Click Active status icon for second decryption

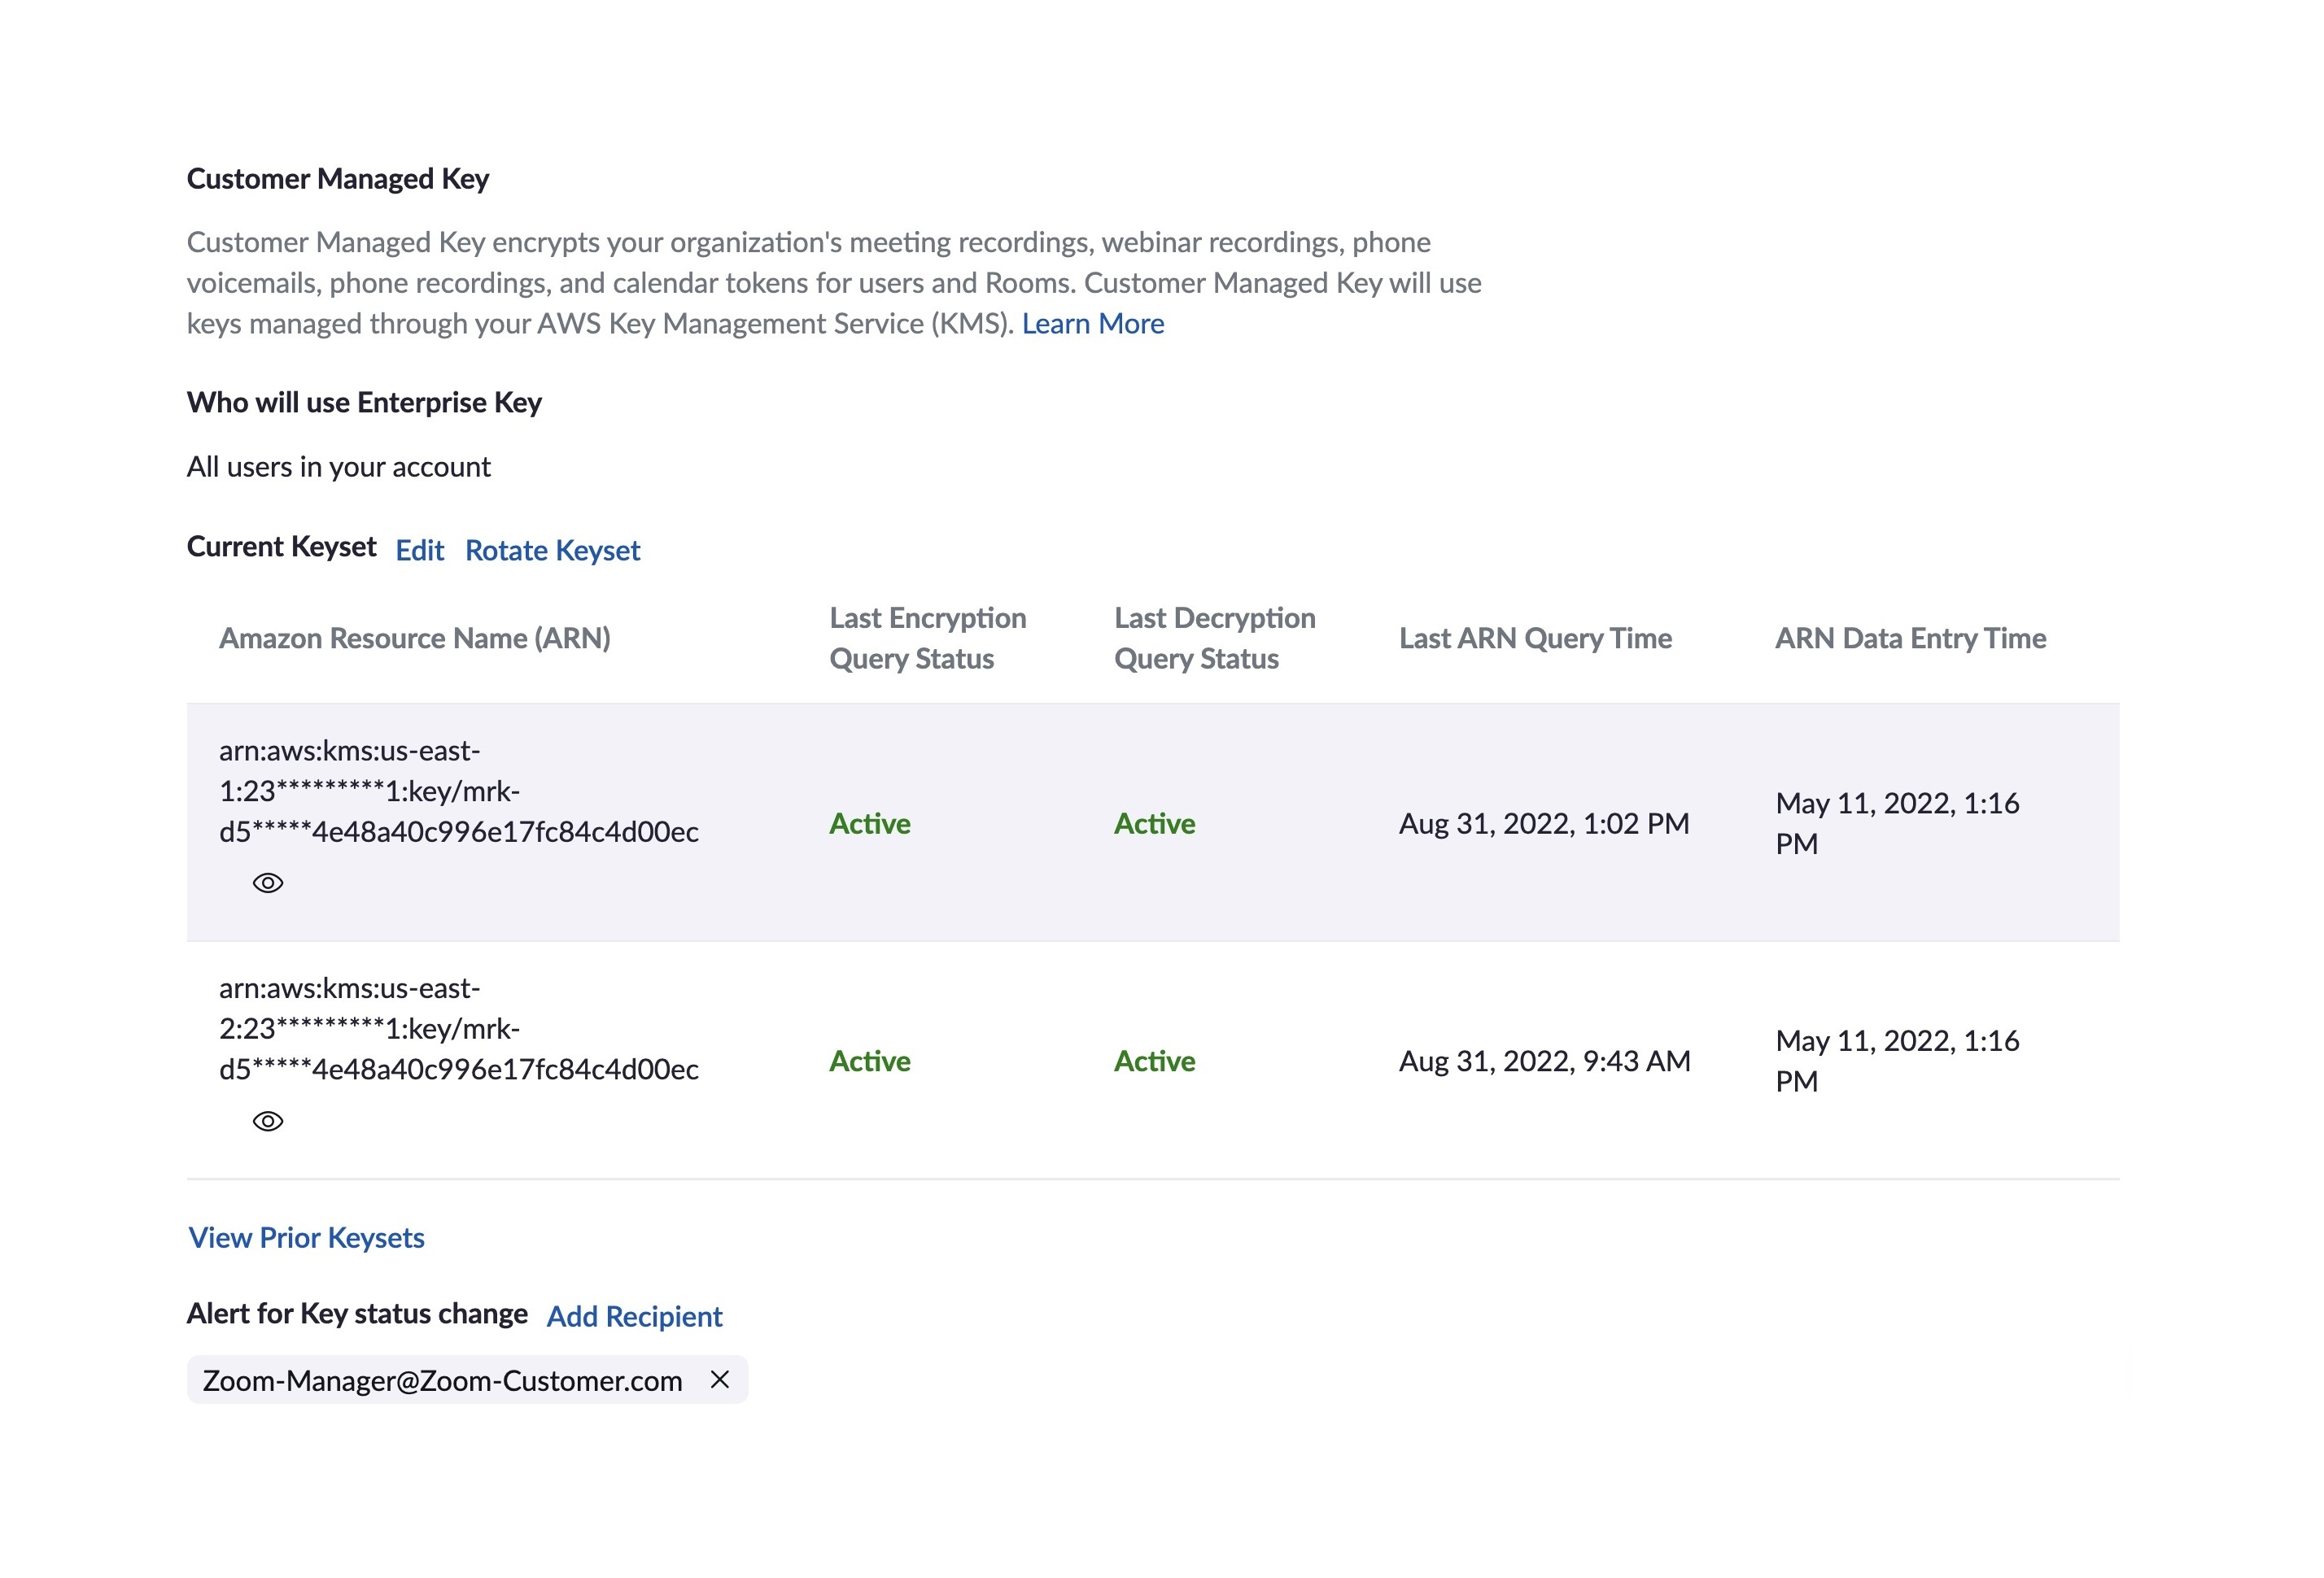pyautogui.click(x=1154, y=1058)
